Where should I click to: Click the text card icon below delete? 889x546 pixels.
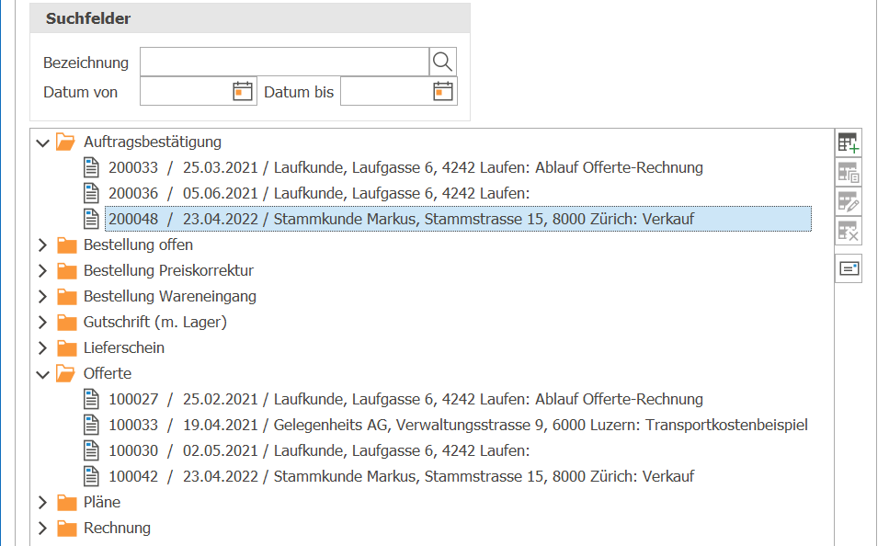tap(849, 268)
